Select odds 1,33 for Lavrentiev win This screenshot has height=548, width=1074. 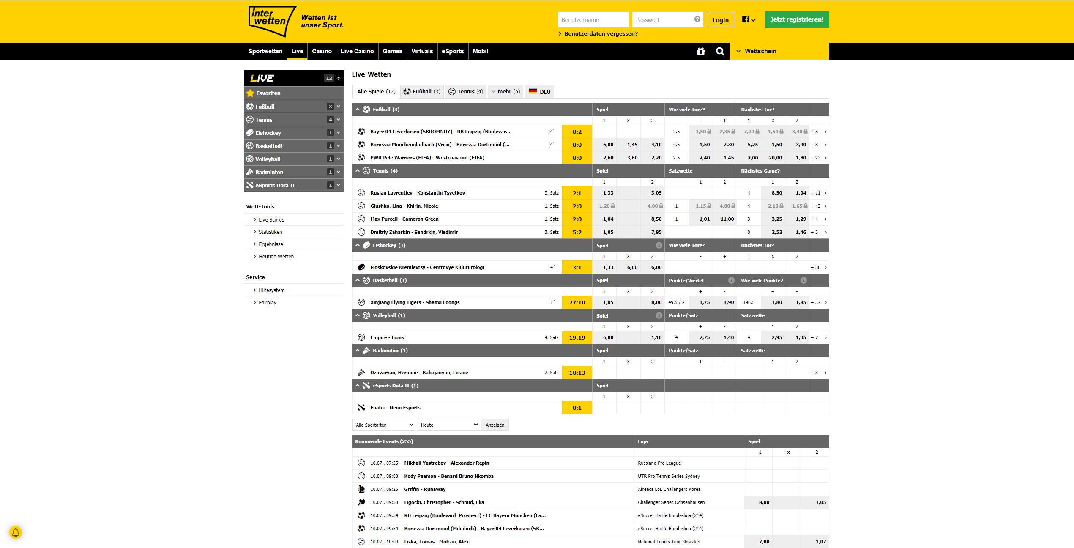(604, 193)
